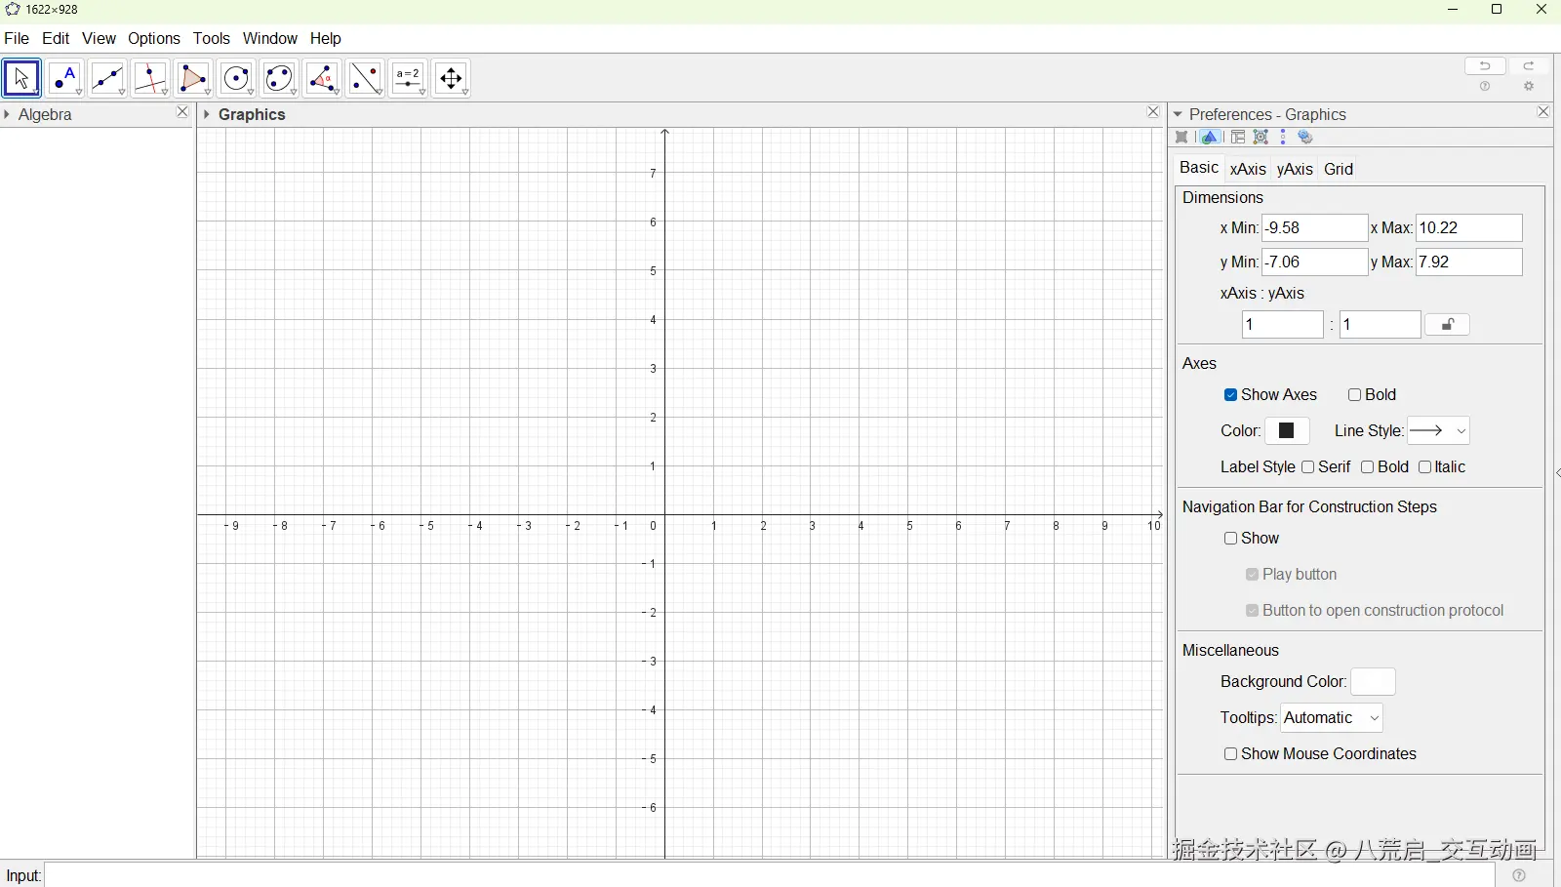Select the Basic tab

coord(1199,168)
